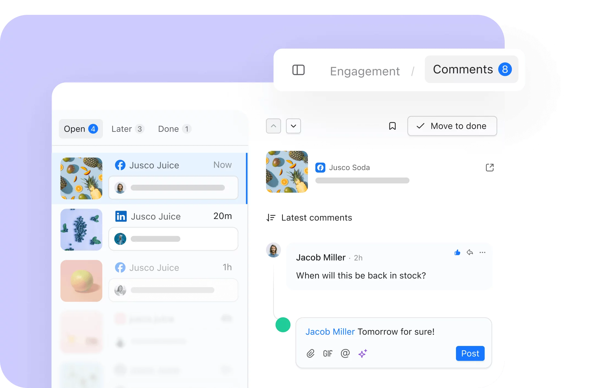Like Jacob Miller's comment
This screenshot has width=590, height=388.
pyautogui.click(x=457, y=253)
